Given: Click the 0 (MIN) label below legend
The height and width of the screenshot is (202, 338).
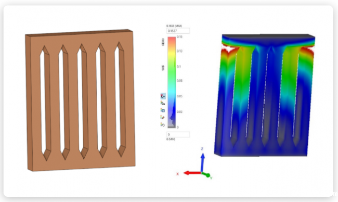Looking at the screenshot, I should coord(171,140).
